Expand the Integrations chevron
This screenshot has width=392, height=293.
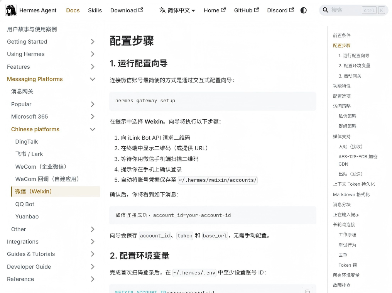(x=93, y=242)
